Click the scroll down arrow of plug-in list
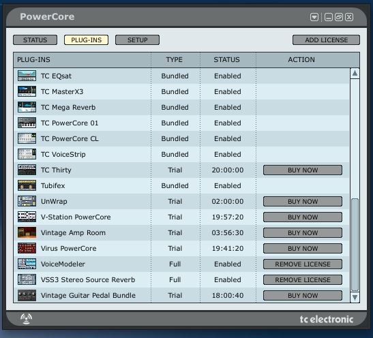Viewport: 373px width, 338px height. (x=355, y=297)
